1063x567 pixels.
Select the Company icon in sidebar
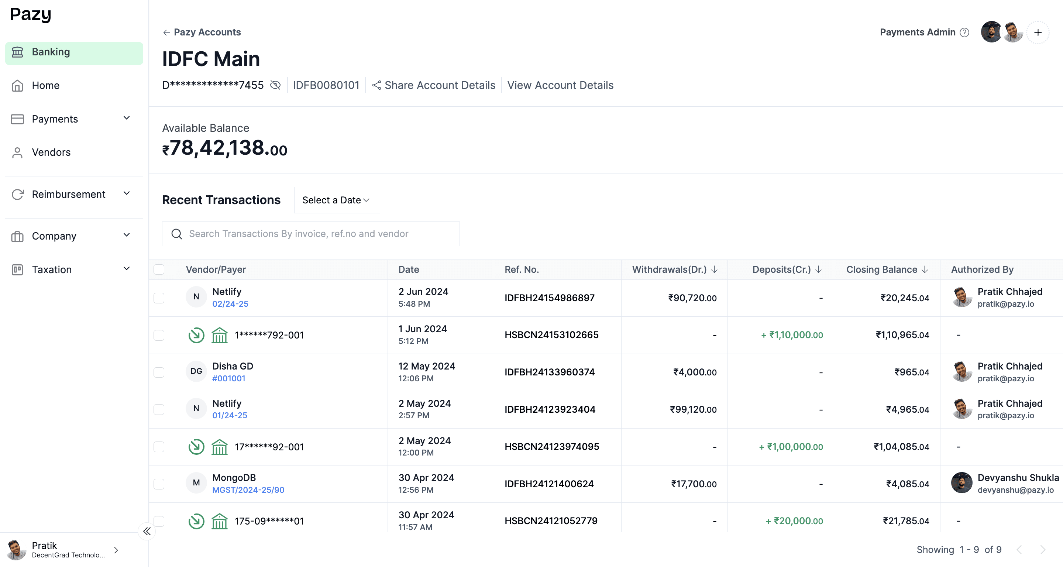point(17,236)
